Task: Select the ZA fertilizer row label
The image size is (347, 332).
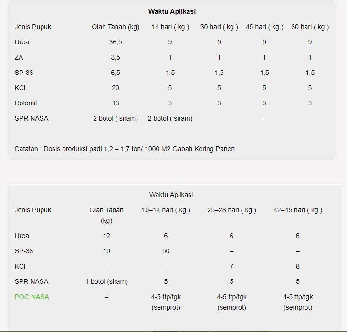Action: [x=19, y=57]
